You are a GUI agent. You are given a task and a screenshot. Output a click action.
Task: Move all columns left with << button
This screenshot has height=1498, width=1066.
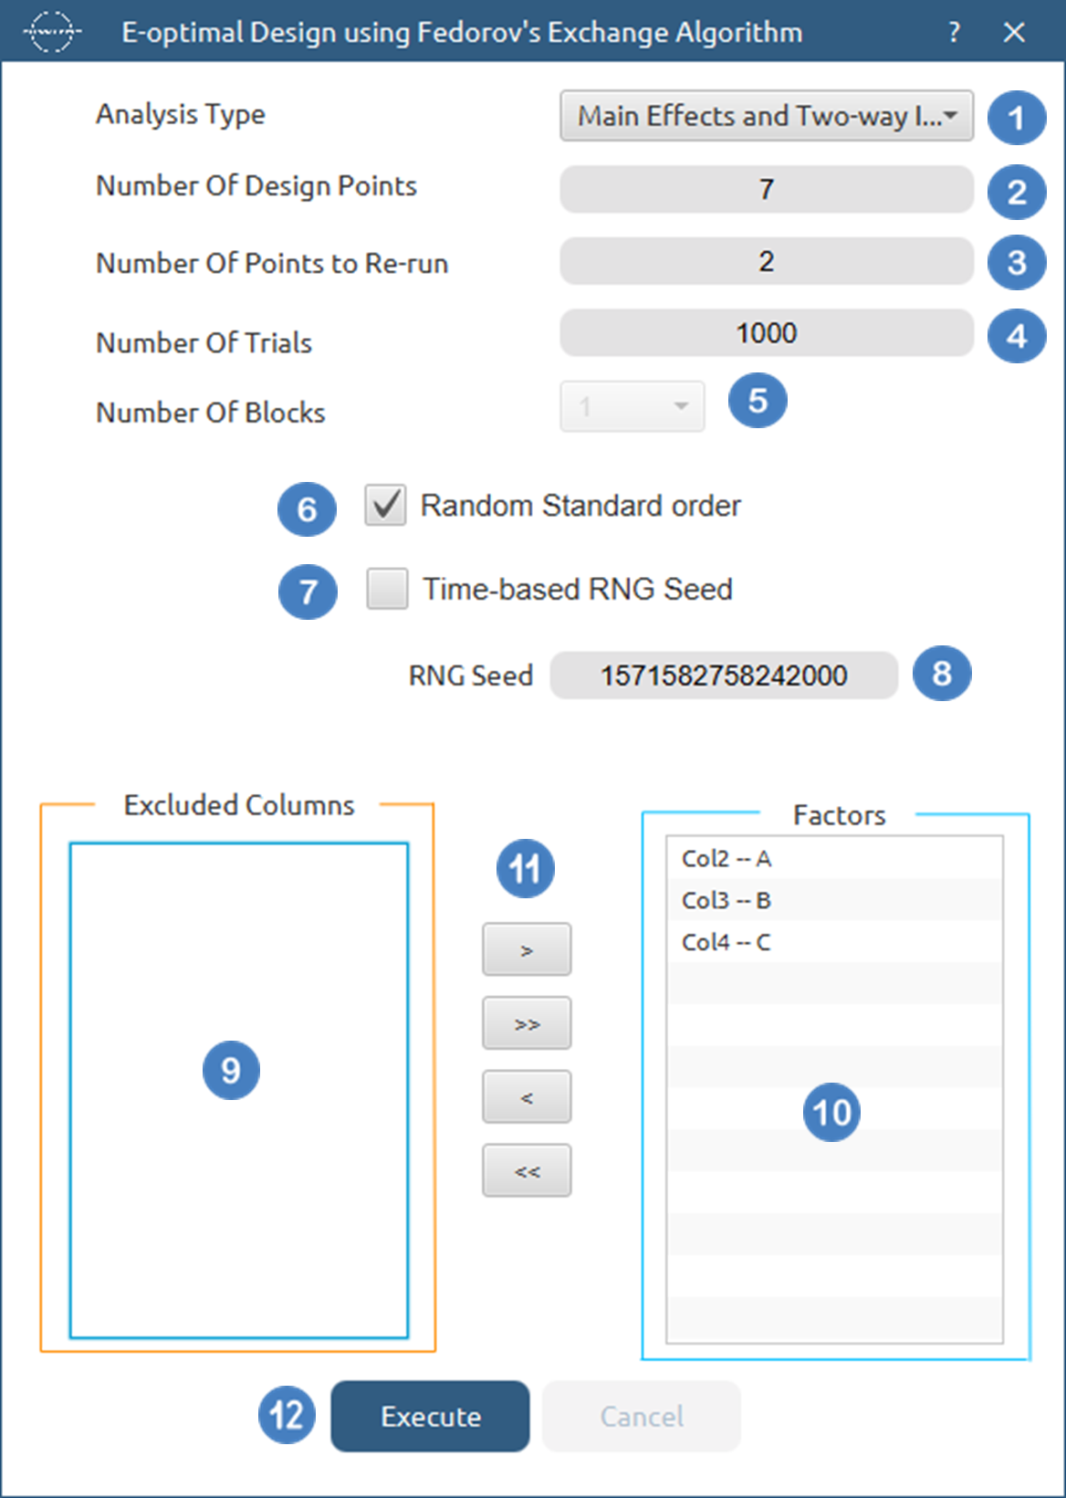(527, 1171)
